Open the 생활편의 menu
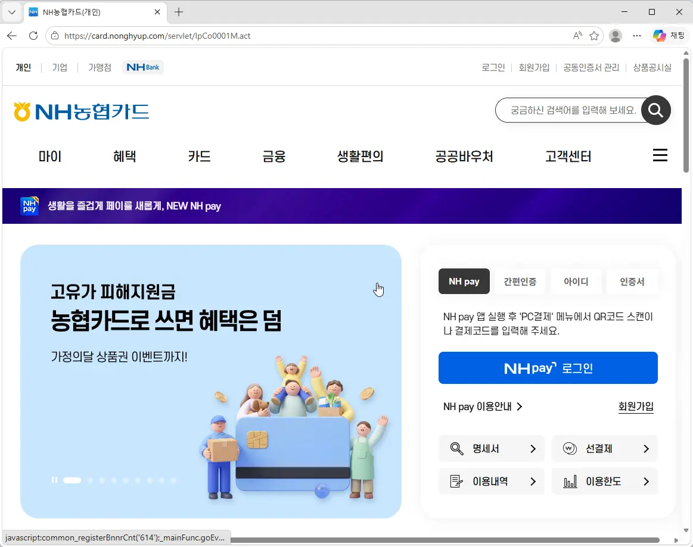Screen dimensions: 693x547 (x=360, y=156)
